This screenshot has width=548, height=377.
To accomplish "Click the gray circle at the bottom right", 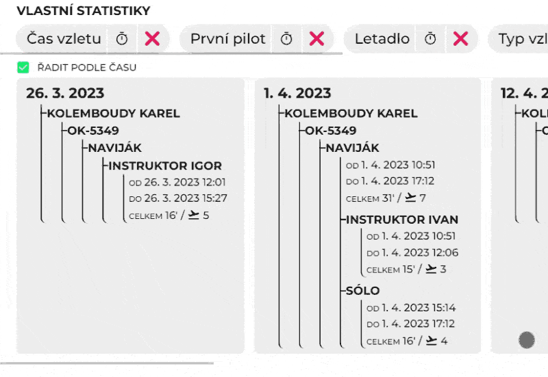I will pyautogui.click(x=527, y=339).
